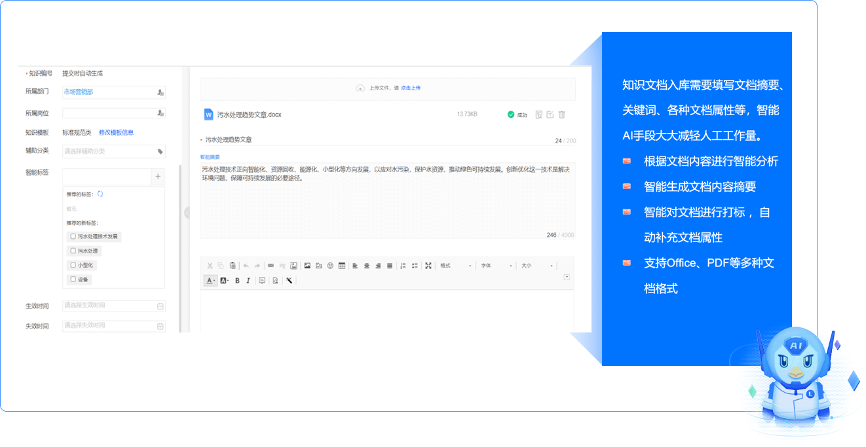Click the Bold formatting button
Image resolution: width=866 pixels, height=447 pixels.
coord(237,281)
